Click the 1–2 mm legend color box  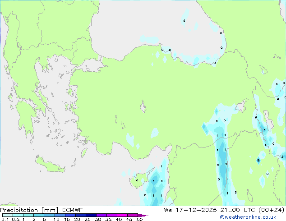click(x=28, y=215)
